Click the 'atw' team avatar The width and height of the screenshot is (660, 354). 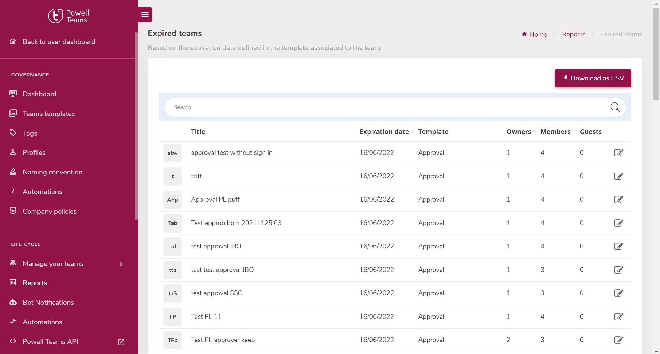click(173, 153)
